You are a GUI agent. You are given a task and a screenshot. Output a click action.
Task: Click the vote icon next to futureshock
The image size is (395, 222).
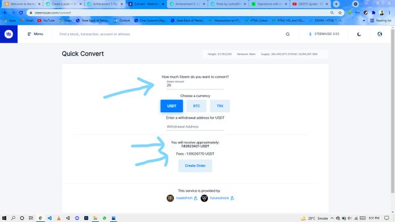click(232, 198)
